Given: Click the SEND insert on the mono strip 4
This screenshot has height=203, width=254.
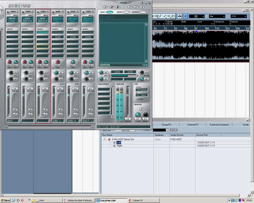Looking at the screenshot, I should click(x=58, y=37).
